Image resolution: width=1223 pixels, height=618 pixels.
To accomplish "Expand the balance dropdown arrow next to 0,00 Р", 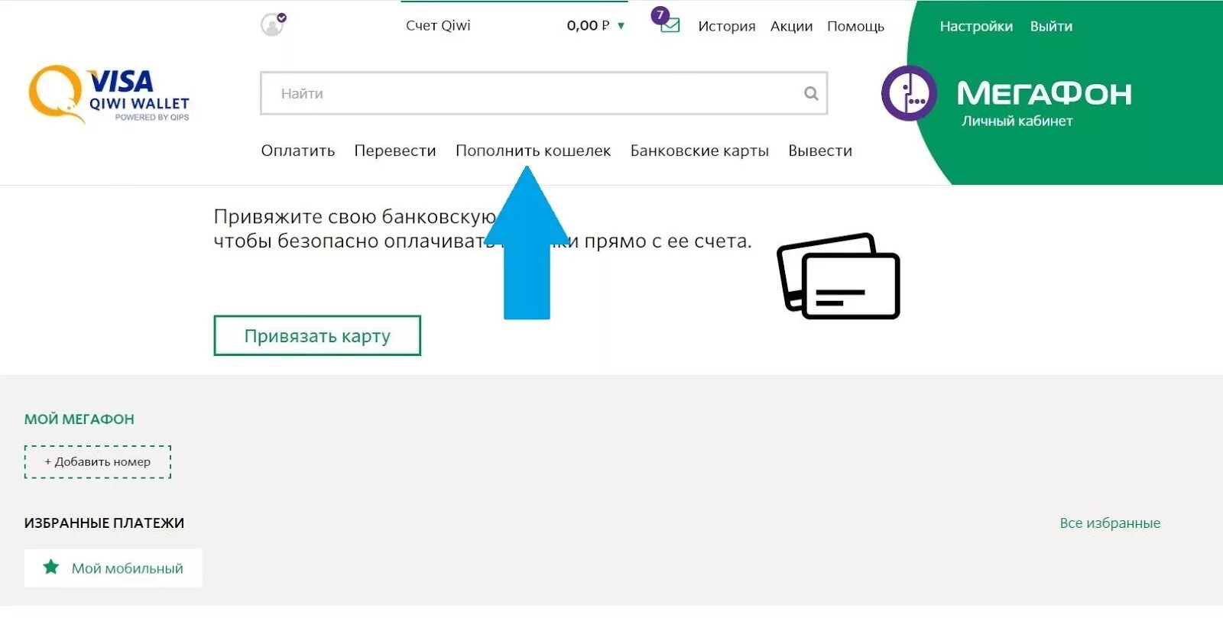I will click(621, 26).
